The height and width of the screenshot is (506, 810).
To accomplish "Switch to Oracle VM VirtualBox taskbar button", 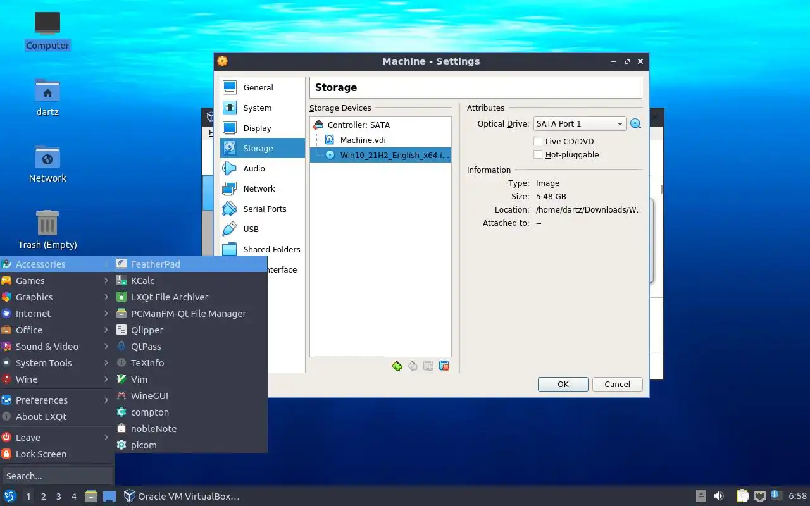I will [x=182, y=496].
